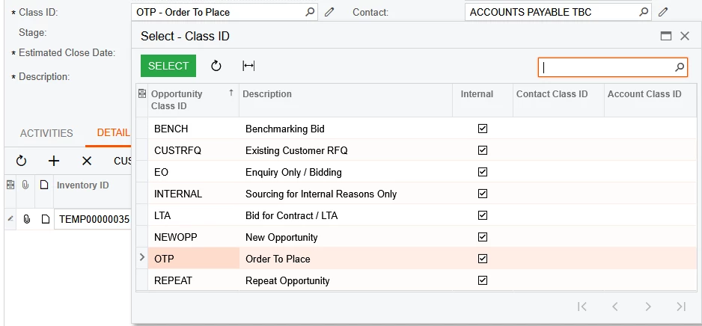
Task: Click the search magnifier in dialog search box
Action: tap(680, 67)
